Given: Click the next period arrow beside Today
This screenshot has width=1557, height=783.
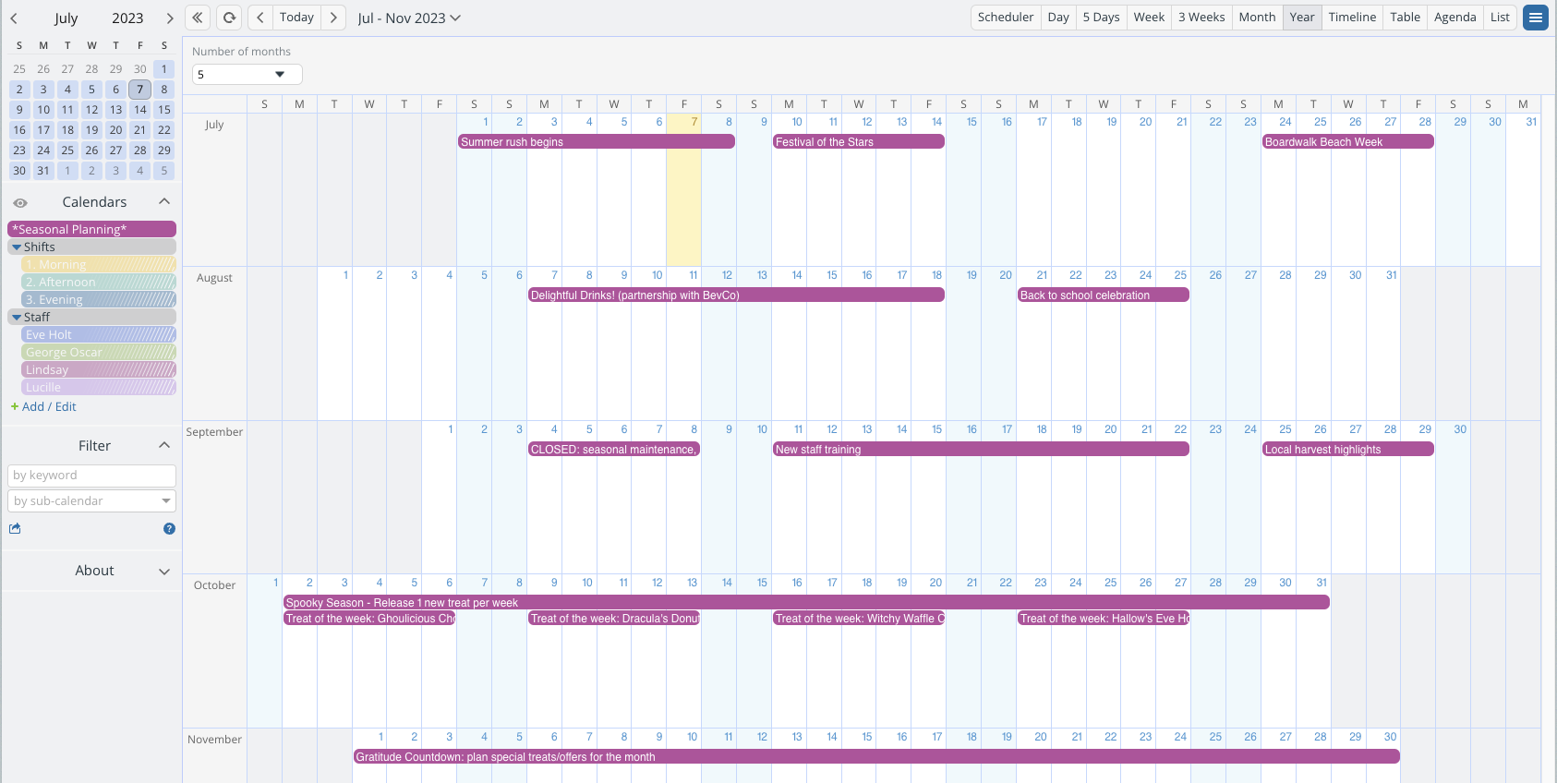Looking at the screenshot, I should (333, 18).
